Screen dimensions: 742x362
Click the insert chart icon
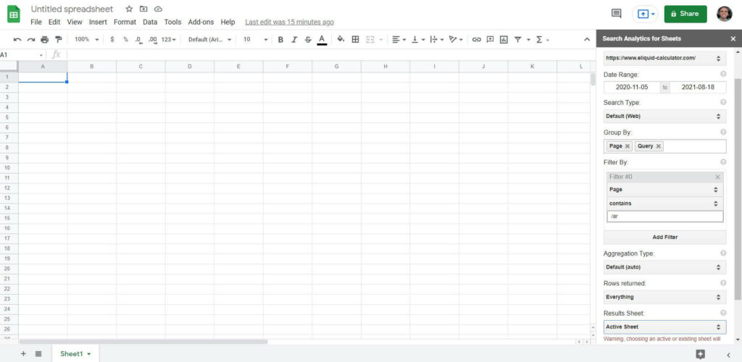point(504,39)
